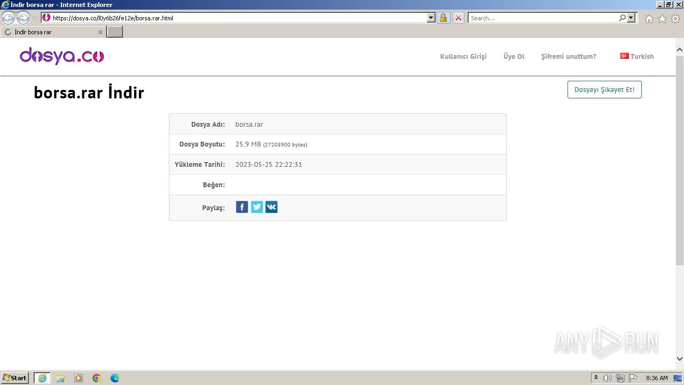The width and height of the screenshot is (684, 385).
Task: Open the recent pages dropdown arrow
Action: pyautogui.click(x=35, y=18)
